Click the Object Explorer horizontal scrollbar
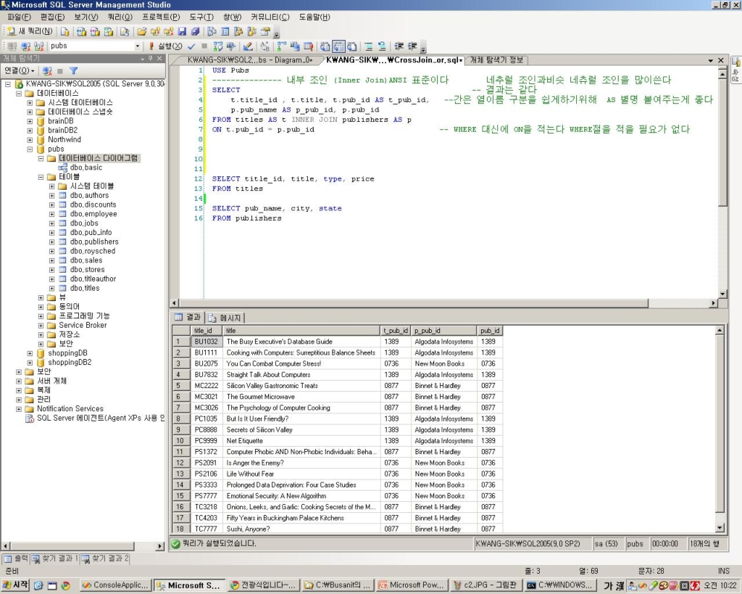The width and height of the screenshot is (742, 594). 83,546
